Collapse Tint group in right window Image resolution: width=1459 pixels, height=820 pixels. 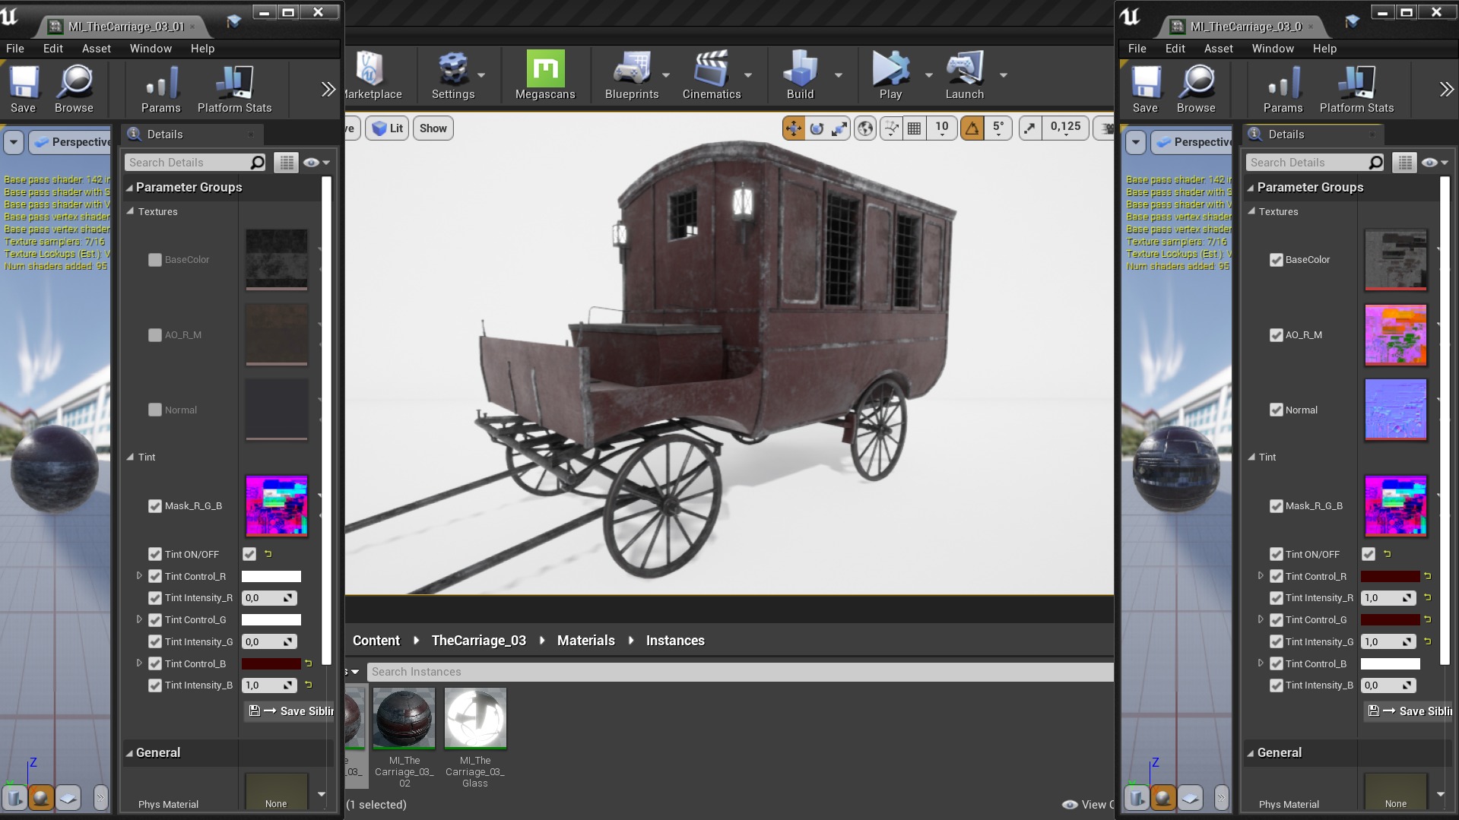pyautogui.click(x=1252, y=457)
